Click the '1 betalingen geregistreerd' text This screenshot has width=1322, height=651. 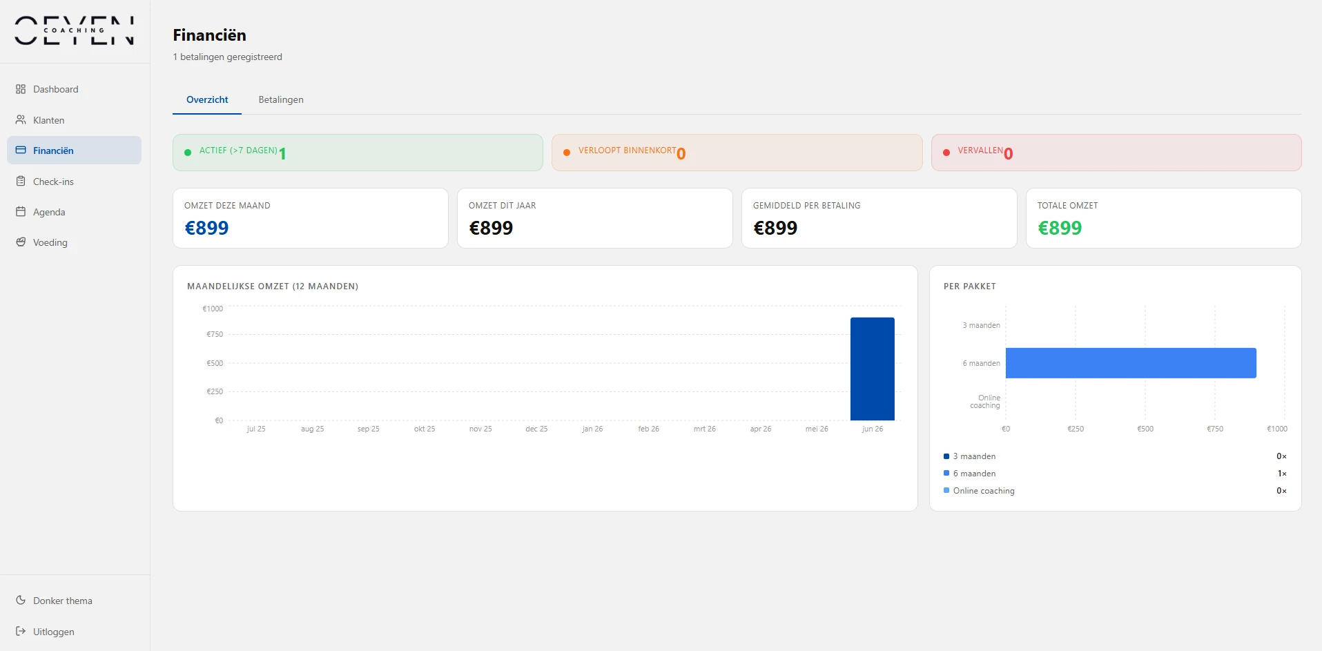[x=227, y=57]
